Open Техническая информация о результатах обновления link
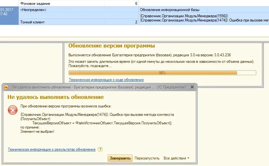The width and height of the screenshot is (269, 166). coord(52,149)
